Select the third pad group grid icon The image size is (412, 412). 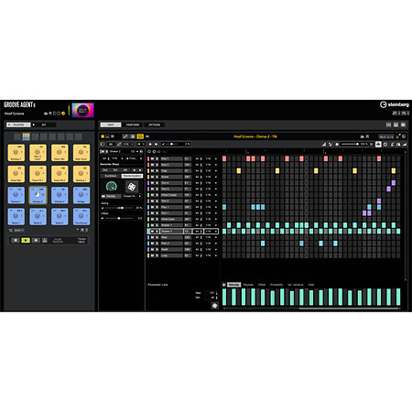[35, 136]
